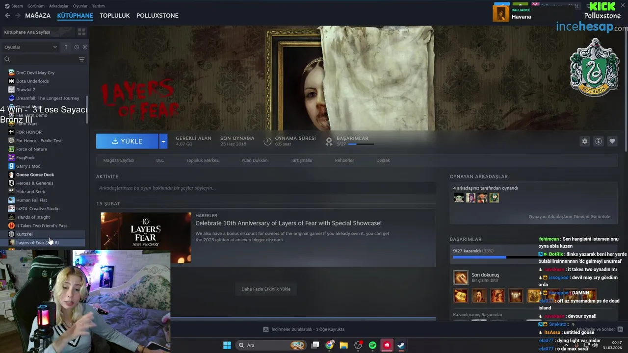This screenshot has height=353, width=628.
Task: Open the Görünüm menu
Action: [36, 6]
